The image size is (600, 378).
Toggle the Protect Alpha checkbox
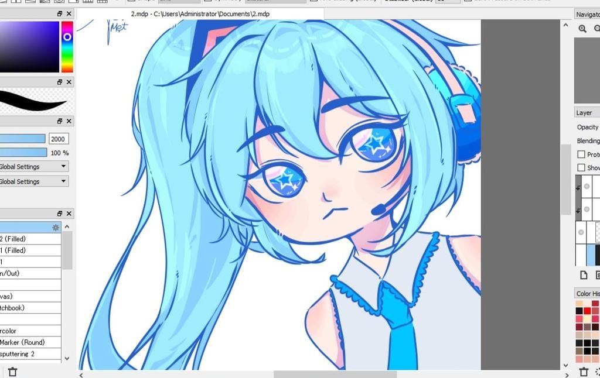tap(581, 154)
